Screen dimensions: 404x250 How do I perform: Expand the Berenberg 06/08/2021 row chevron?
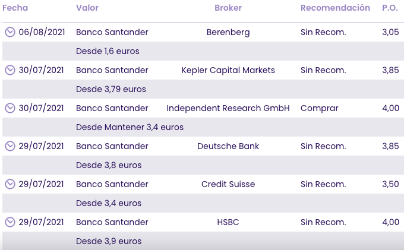[x=10, y=32]
